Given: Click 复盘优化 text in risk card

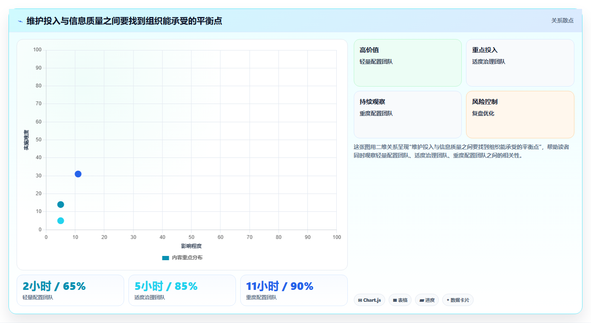Looking at the screenshot, I should pyautogui.click(x=483, y=113).
